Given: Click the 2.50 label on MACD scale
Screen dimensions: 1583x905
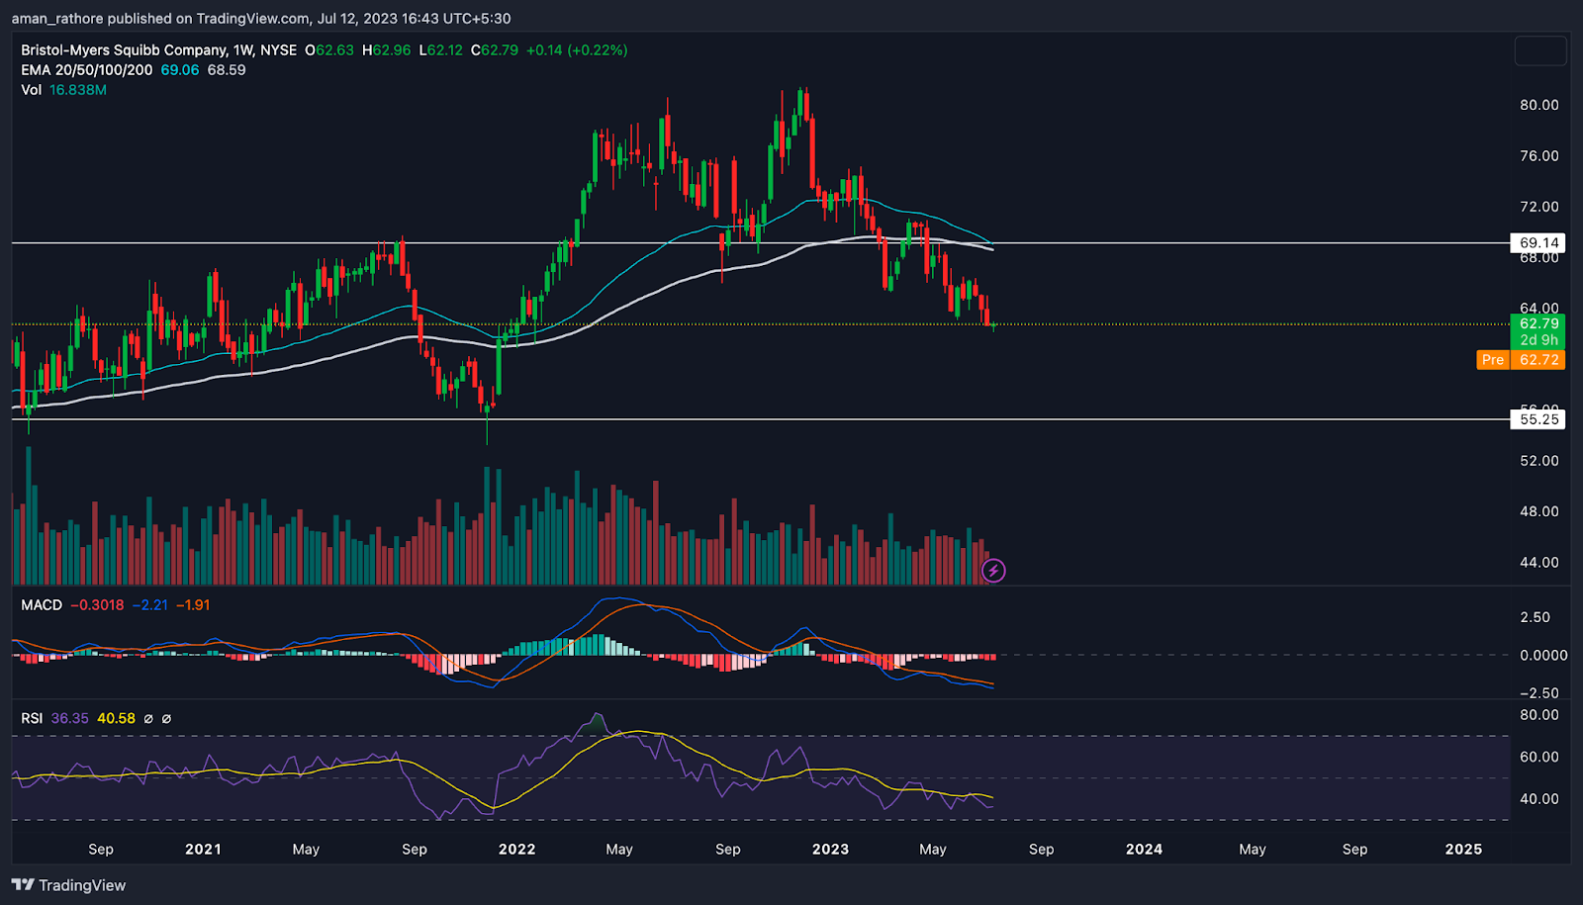Looking at the screenshot, I should (1536, 617).
